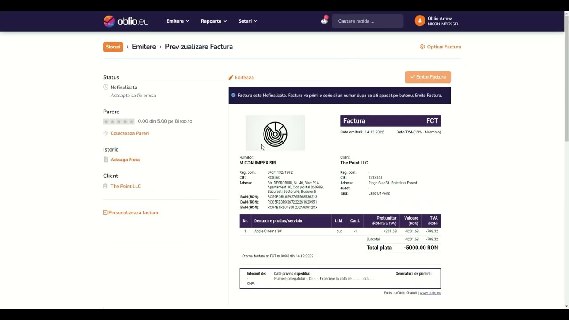
Task: Open the notifications robot icon
Action: point(325,20)
